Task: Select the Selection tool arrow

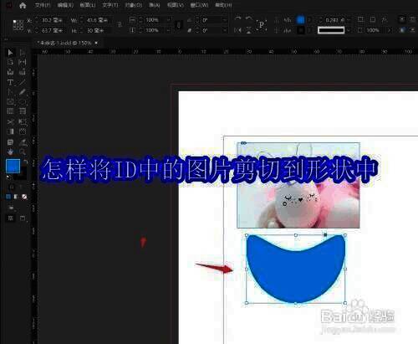Action: (x=10, y=53)
